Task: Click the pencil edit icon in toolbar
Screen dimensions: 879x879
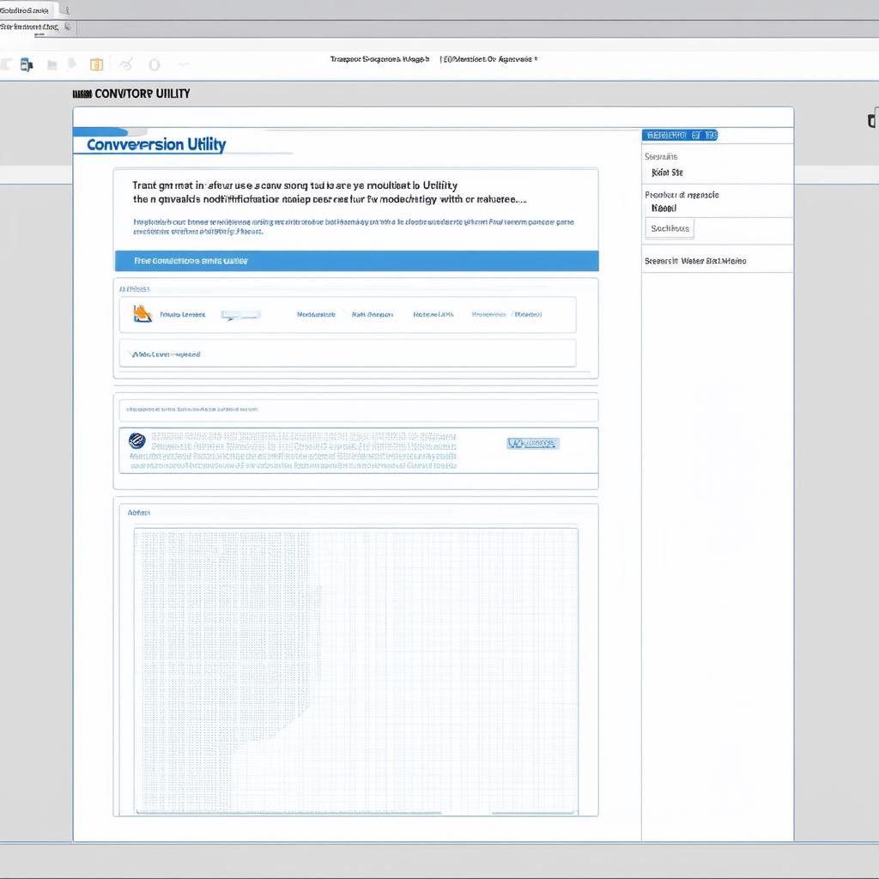Action: click(125, 64)
